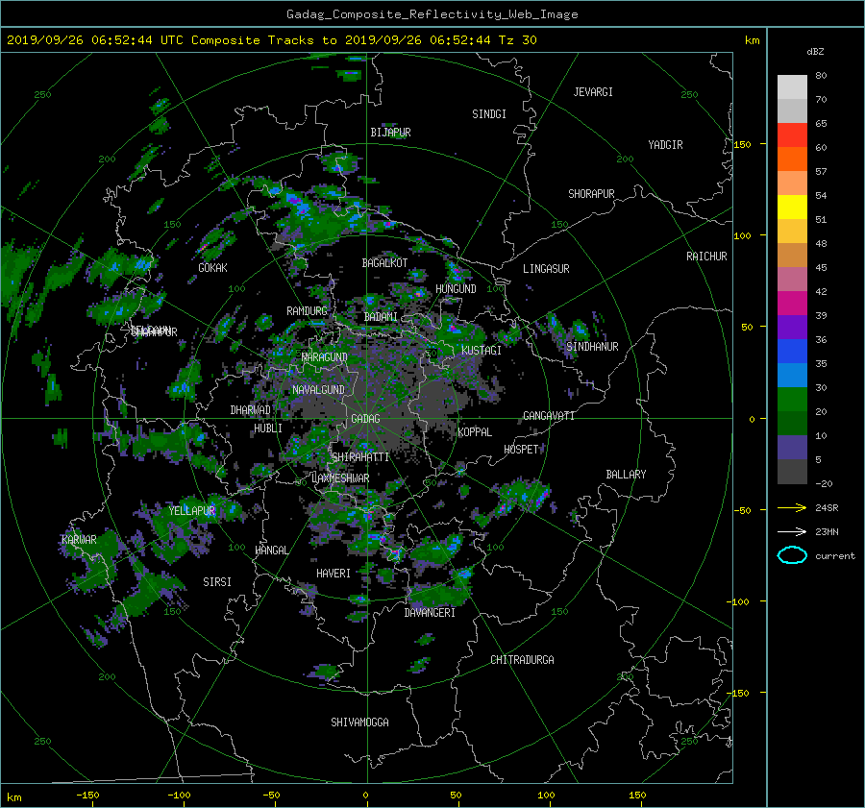865x808 pixels.
Task: Click the dBZ legend heading
Action: click(x=815, y=52)
